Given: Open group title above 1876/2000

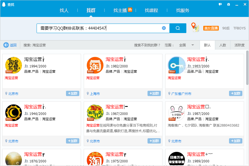Looking at the screenshot, I should 34,154.
